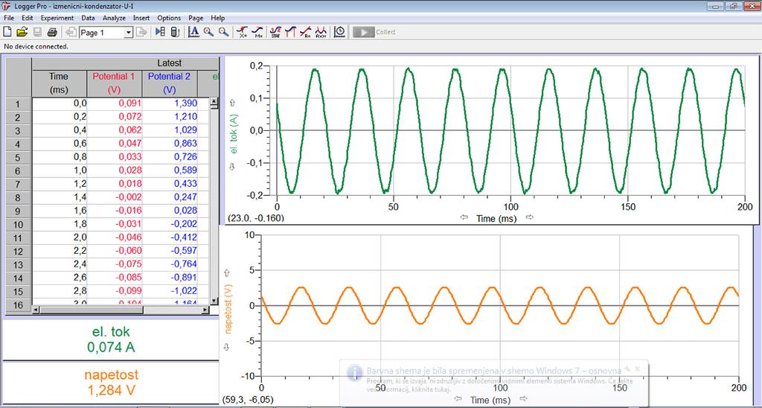
Task: Click the Potential 2 cell -0,412
Action: coord(170,238)
